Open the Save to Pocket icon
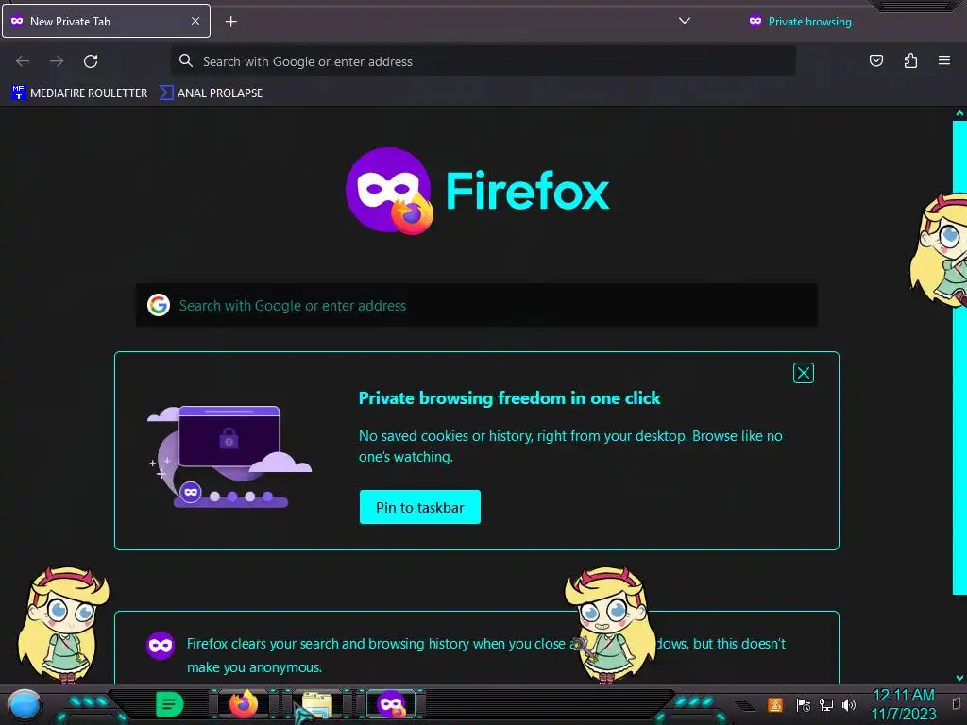The image size is (967, 725). [x=875, y=60]
